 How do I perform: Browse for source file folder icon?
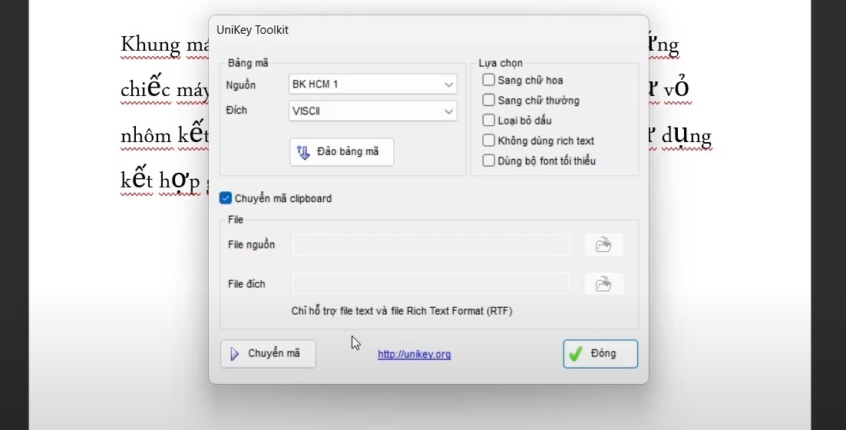[x=603, y=245]
